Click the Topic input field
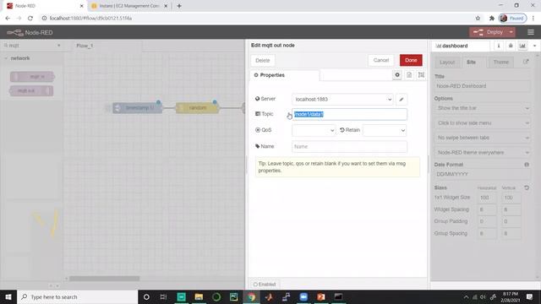The image size is (541, 304). 349,114
